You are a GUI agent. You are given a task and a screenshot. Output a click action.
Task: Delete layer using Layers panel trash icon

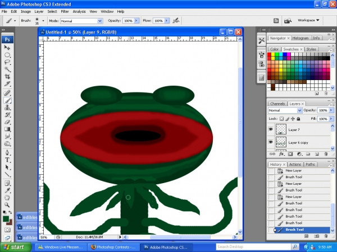[x=326, y=154]
